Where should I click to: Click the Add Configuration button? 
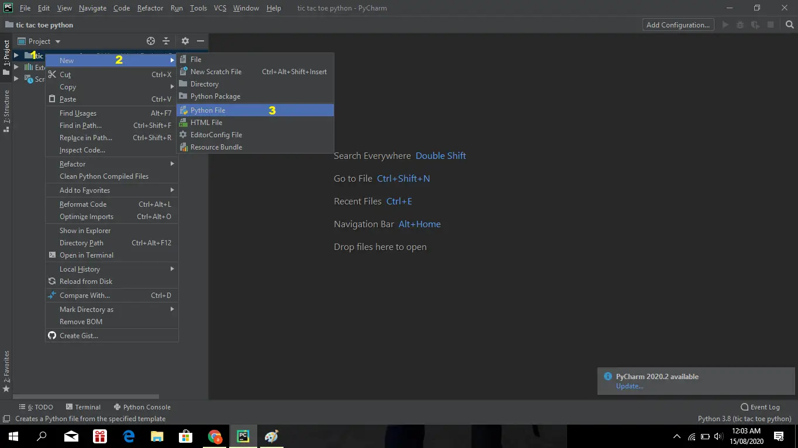(x=678, y=25)
